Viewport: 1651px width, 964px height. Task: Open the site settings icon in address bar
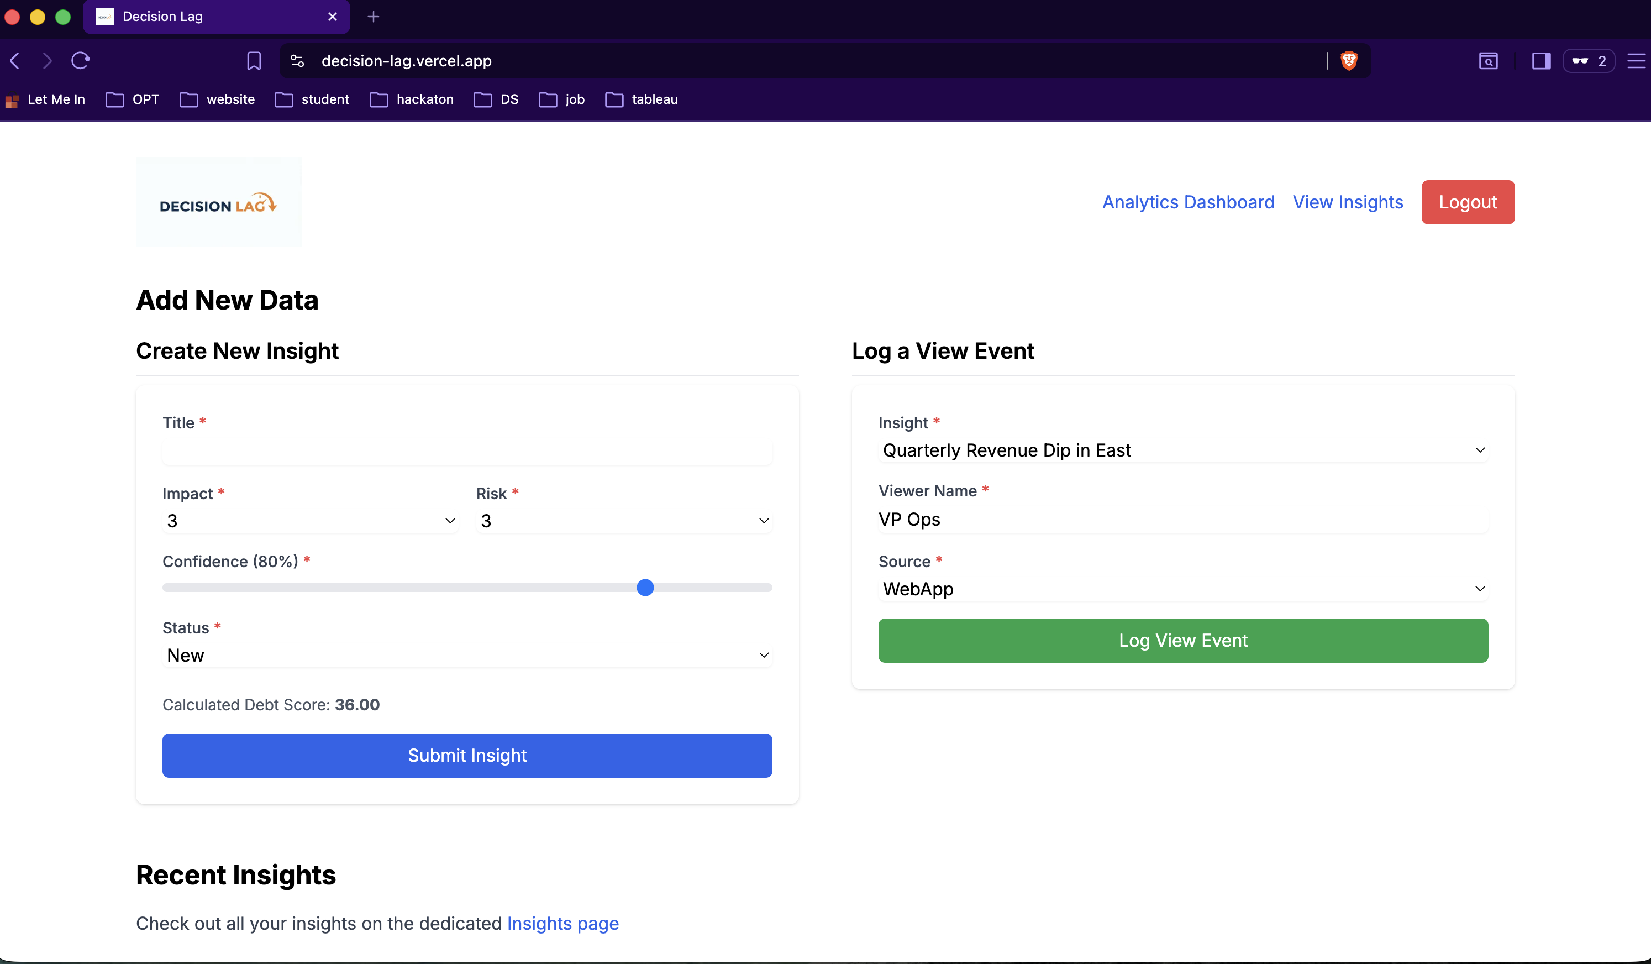[297, 61]
